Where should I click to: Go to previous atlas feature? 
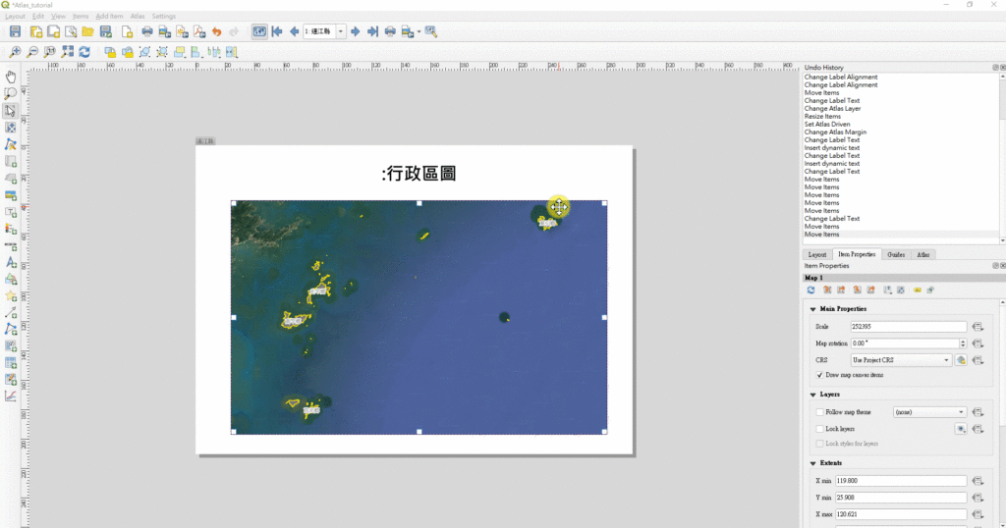(x=294, y=31)
